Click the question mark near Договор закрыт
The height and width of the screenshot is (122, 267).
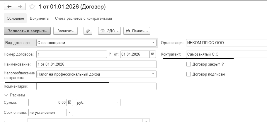pyautogui.click(x=223, y=64)
